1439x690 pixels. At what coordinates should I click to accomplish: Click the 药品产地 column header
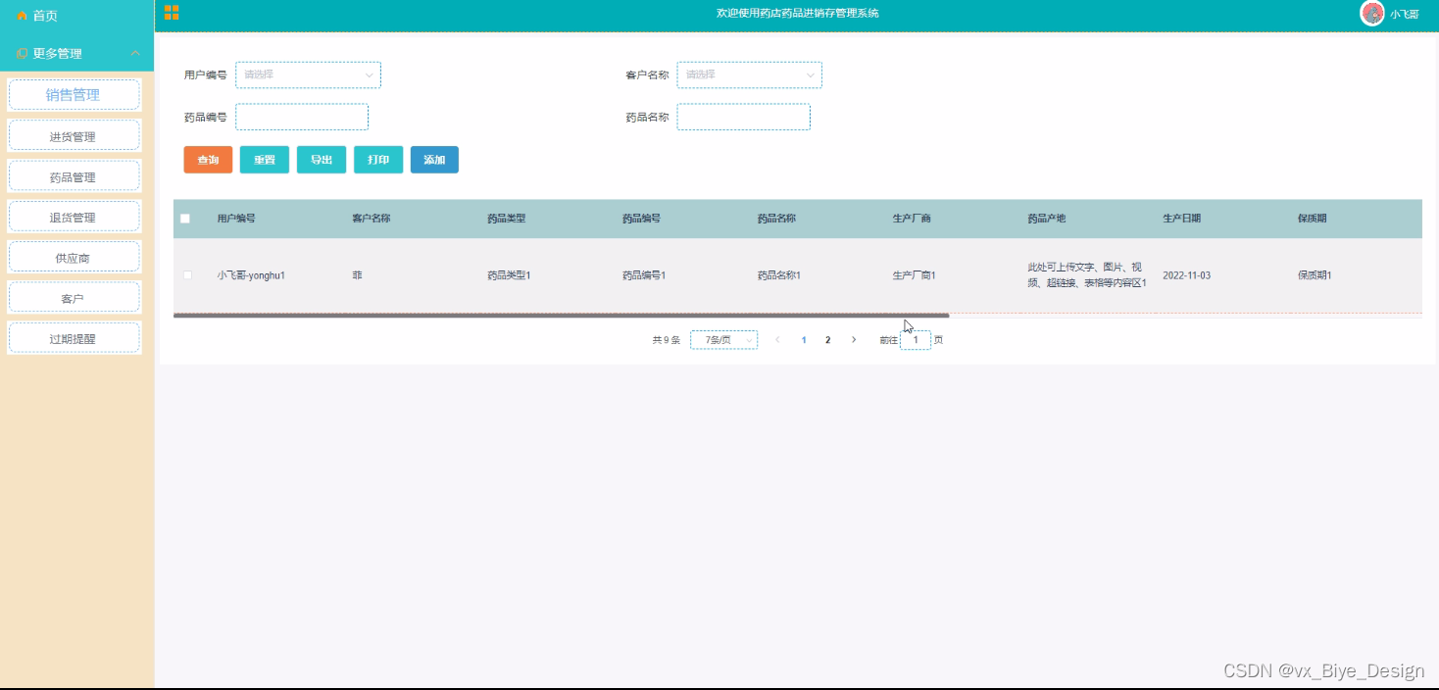[x=1047, y=219]
